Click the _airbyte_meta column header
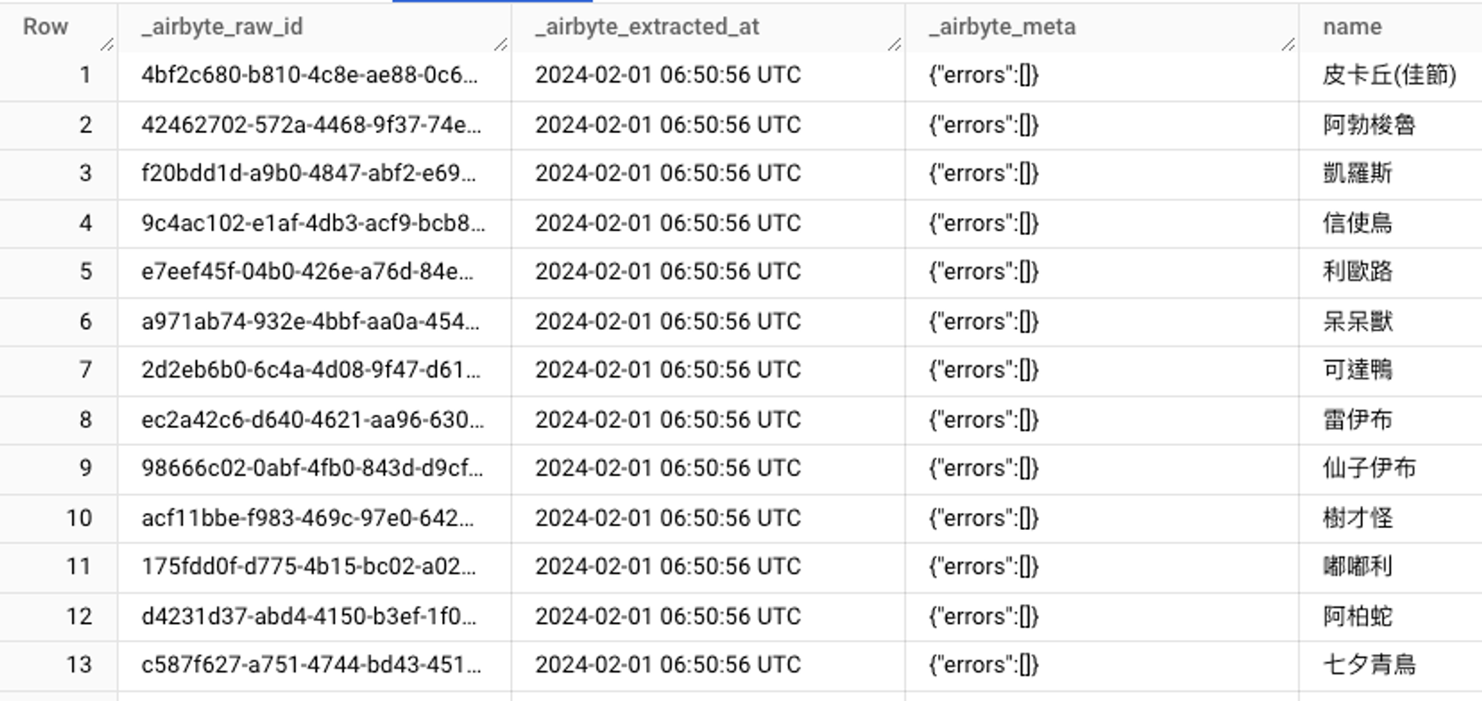The width and height of the screenshot is (1482, 701). [1002, 27]
